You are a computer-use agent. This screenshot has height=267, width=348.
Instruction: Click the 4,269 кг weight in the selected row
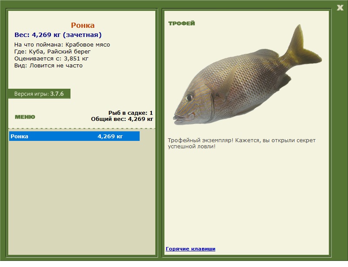[110, 137]
